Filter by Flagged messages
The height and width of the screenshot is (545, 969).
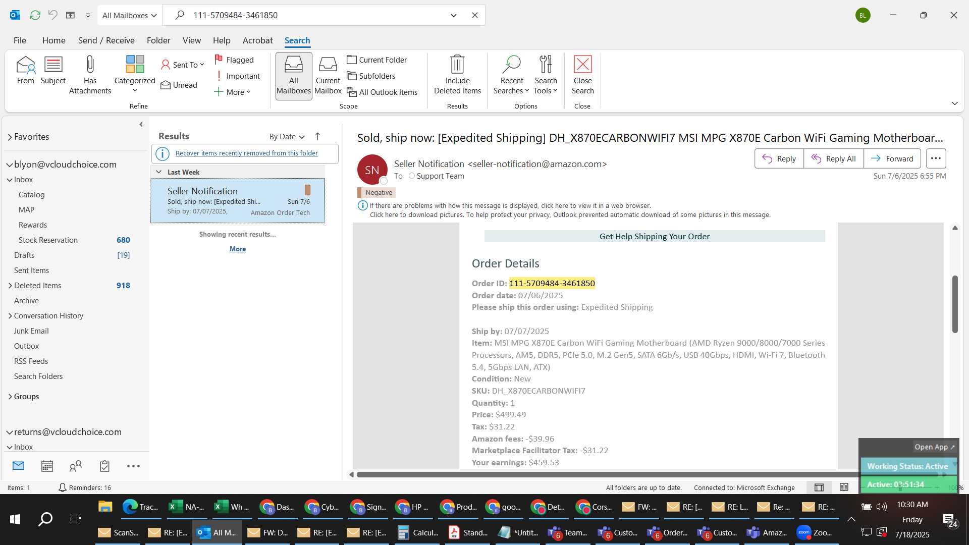234,60
